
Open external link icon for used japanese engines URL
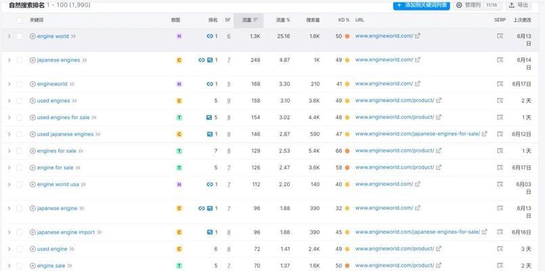point(485,133)
